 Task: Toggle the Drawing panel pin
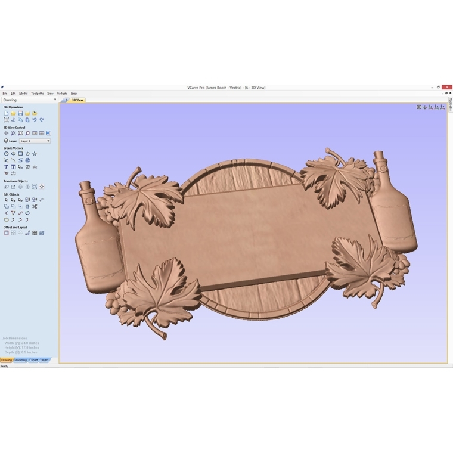(55, 100)
